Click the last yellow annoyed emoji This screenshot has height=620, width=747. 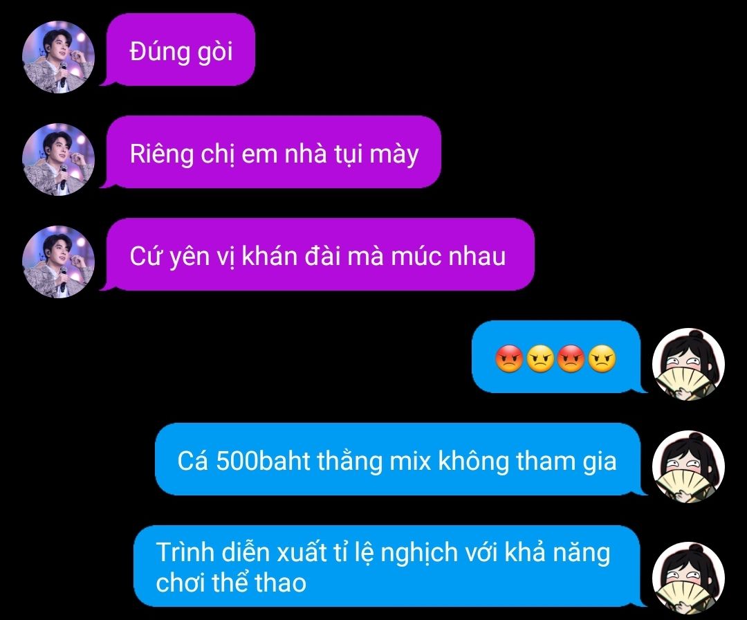pyautogui.click(x=602, y=359)
